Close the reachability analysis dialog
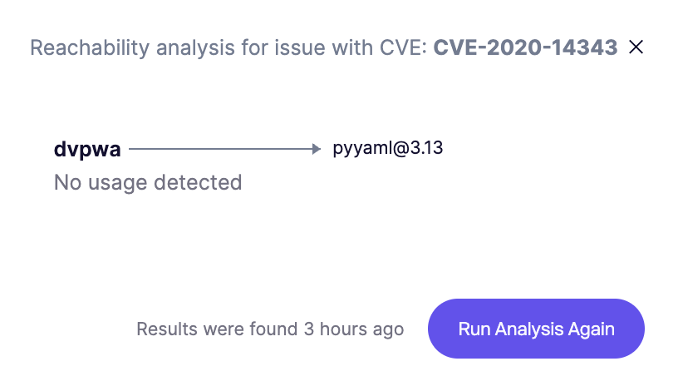This screenshot has height=386, width=678. coord(636,47)
